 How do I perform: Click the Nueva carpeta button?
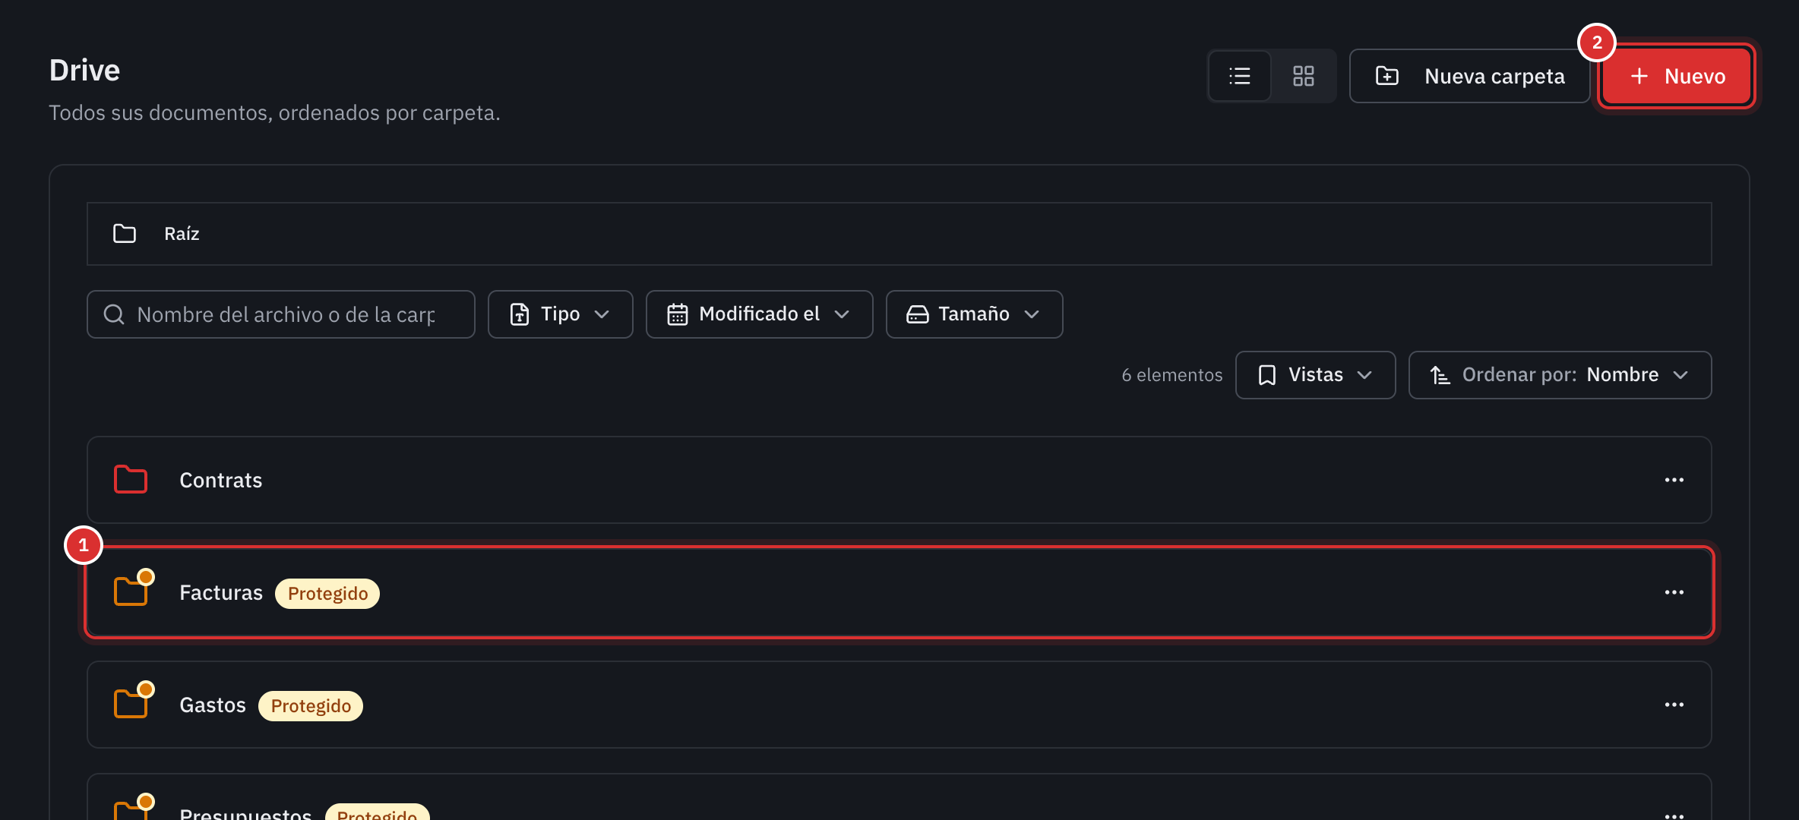pos(1469,76)
